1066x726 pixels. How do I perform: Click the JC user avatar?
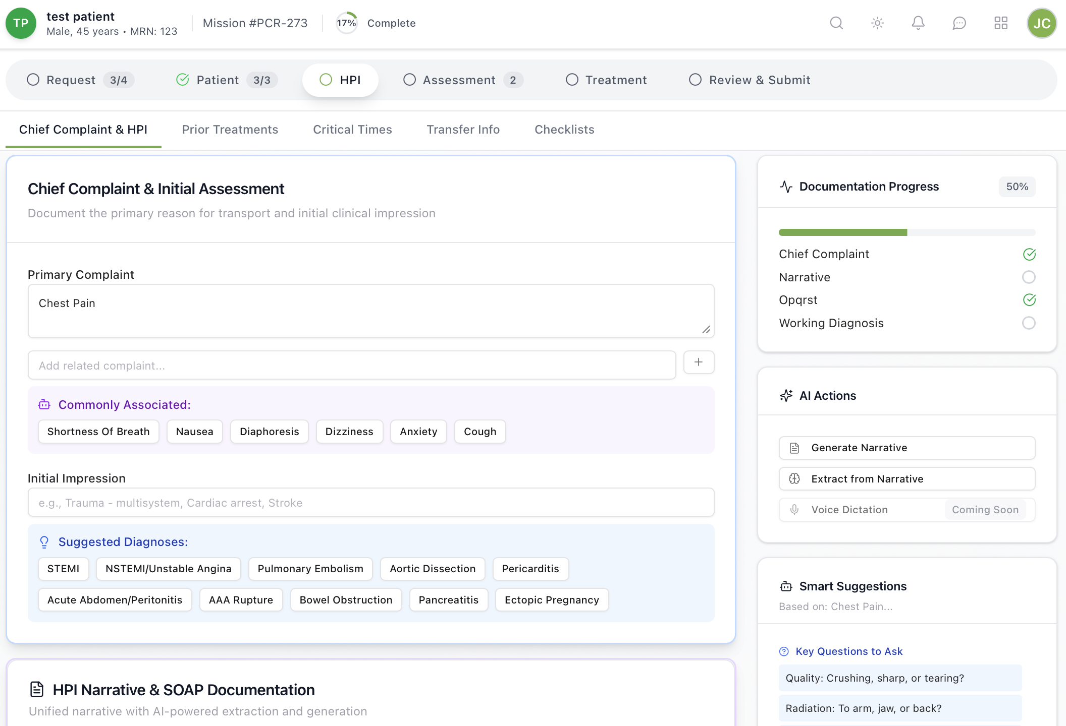click(x=1041, y=23)
